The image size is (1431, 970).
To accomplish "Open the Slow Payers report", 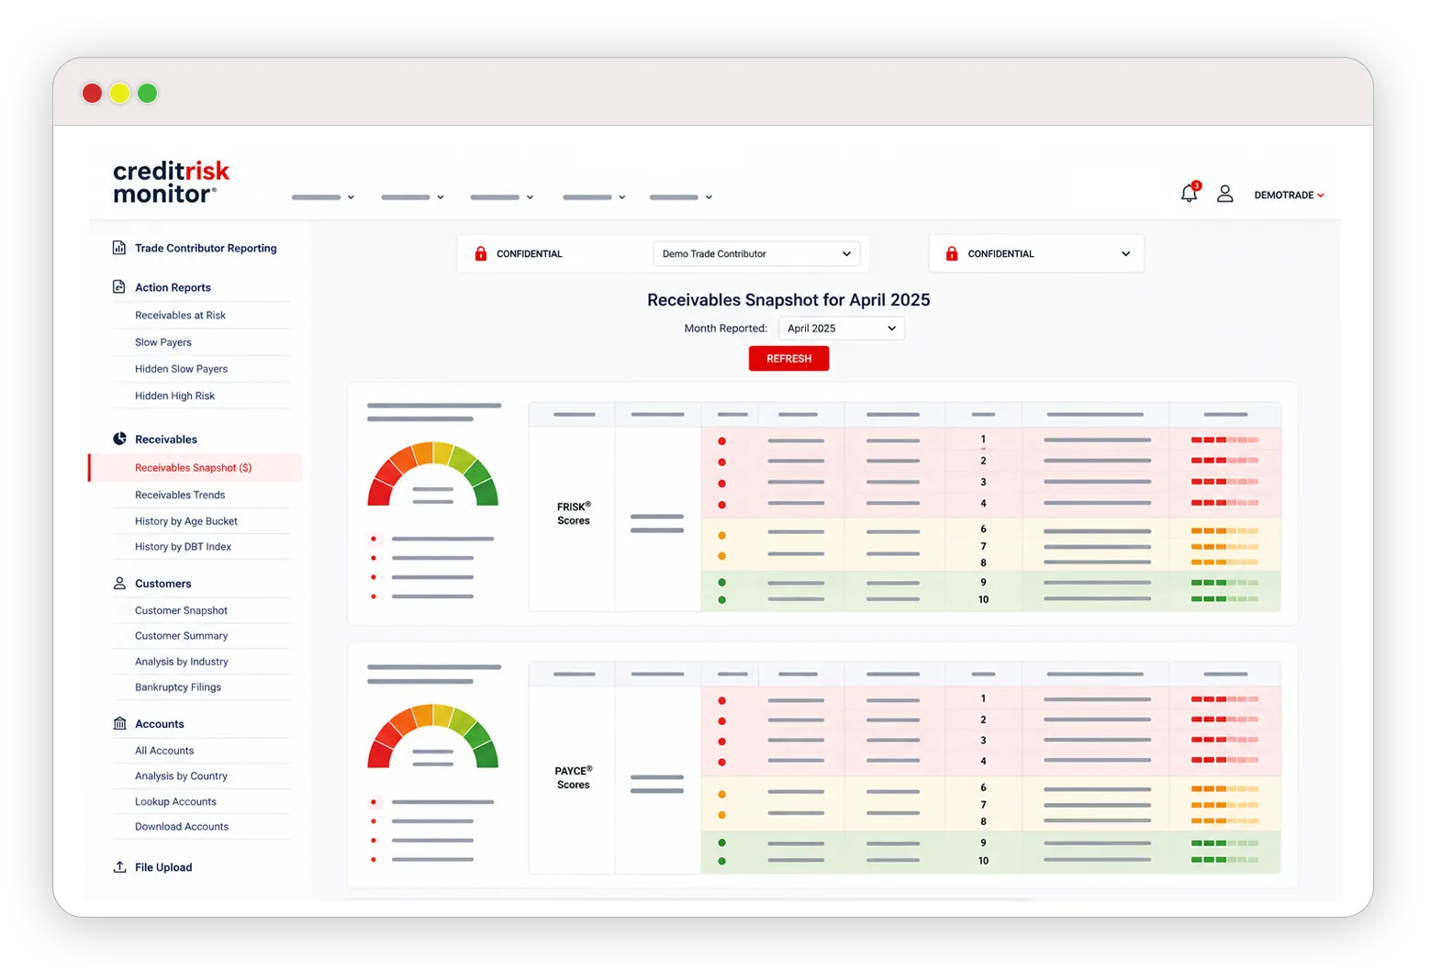I will click(163, 342).
